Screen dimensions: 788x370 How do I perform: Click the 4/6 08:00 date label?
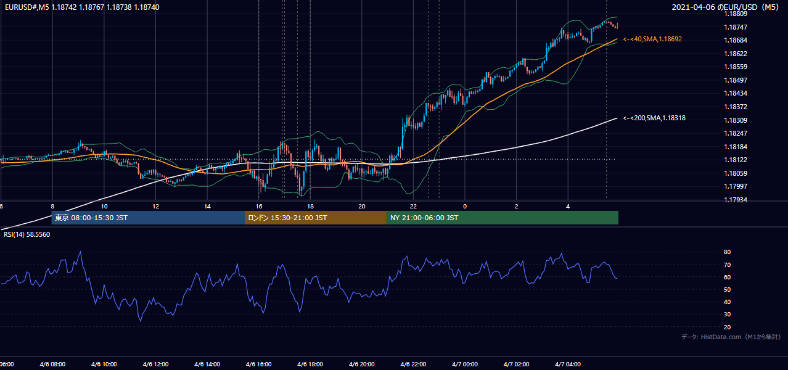pos(52,364)
